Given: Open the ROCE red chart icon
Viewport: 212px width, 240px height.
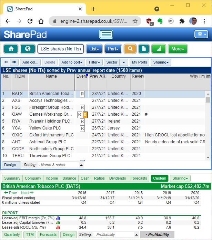Looking at the screenshot, I should pos(58,228).
